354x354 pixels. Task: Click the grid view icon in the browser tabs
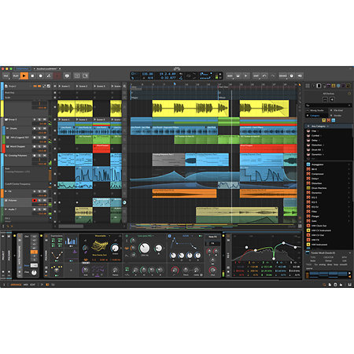point(308,86)
